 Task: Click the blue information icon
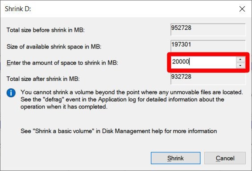(11, 93)
